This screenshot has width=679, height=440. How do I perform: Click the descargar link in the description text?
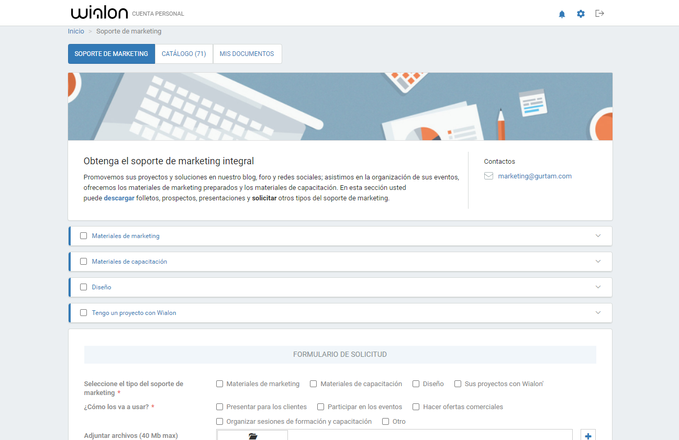point(119,198)
